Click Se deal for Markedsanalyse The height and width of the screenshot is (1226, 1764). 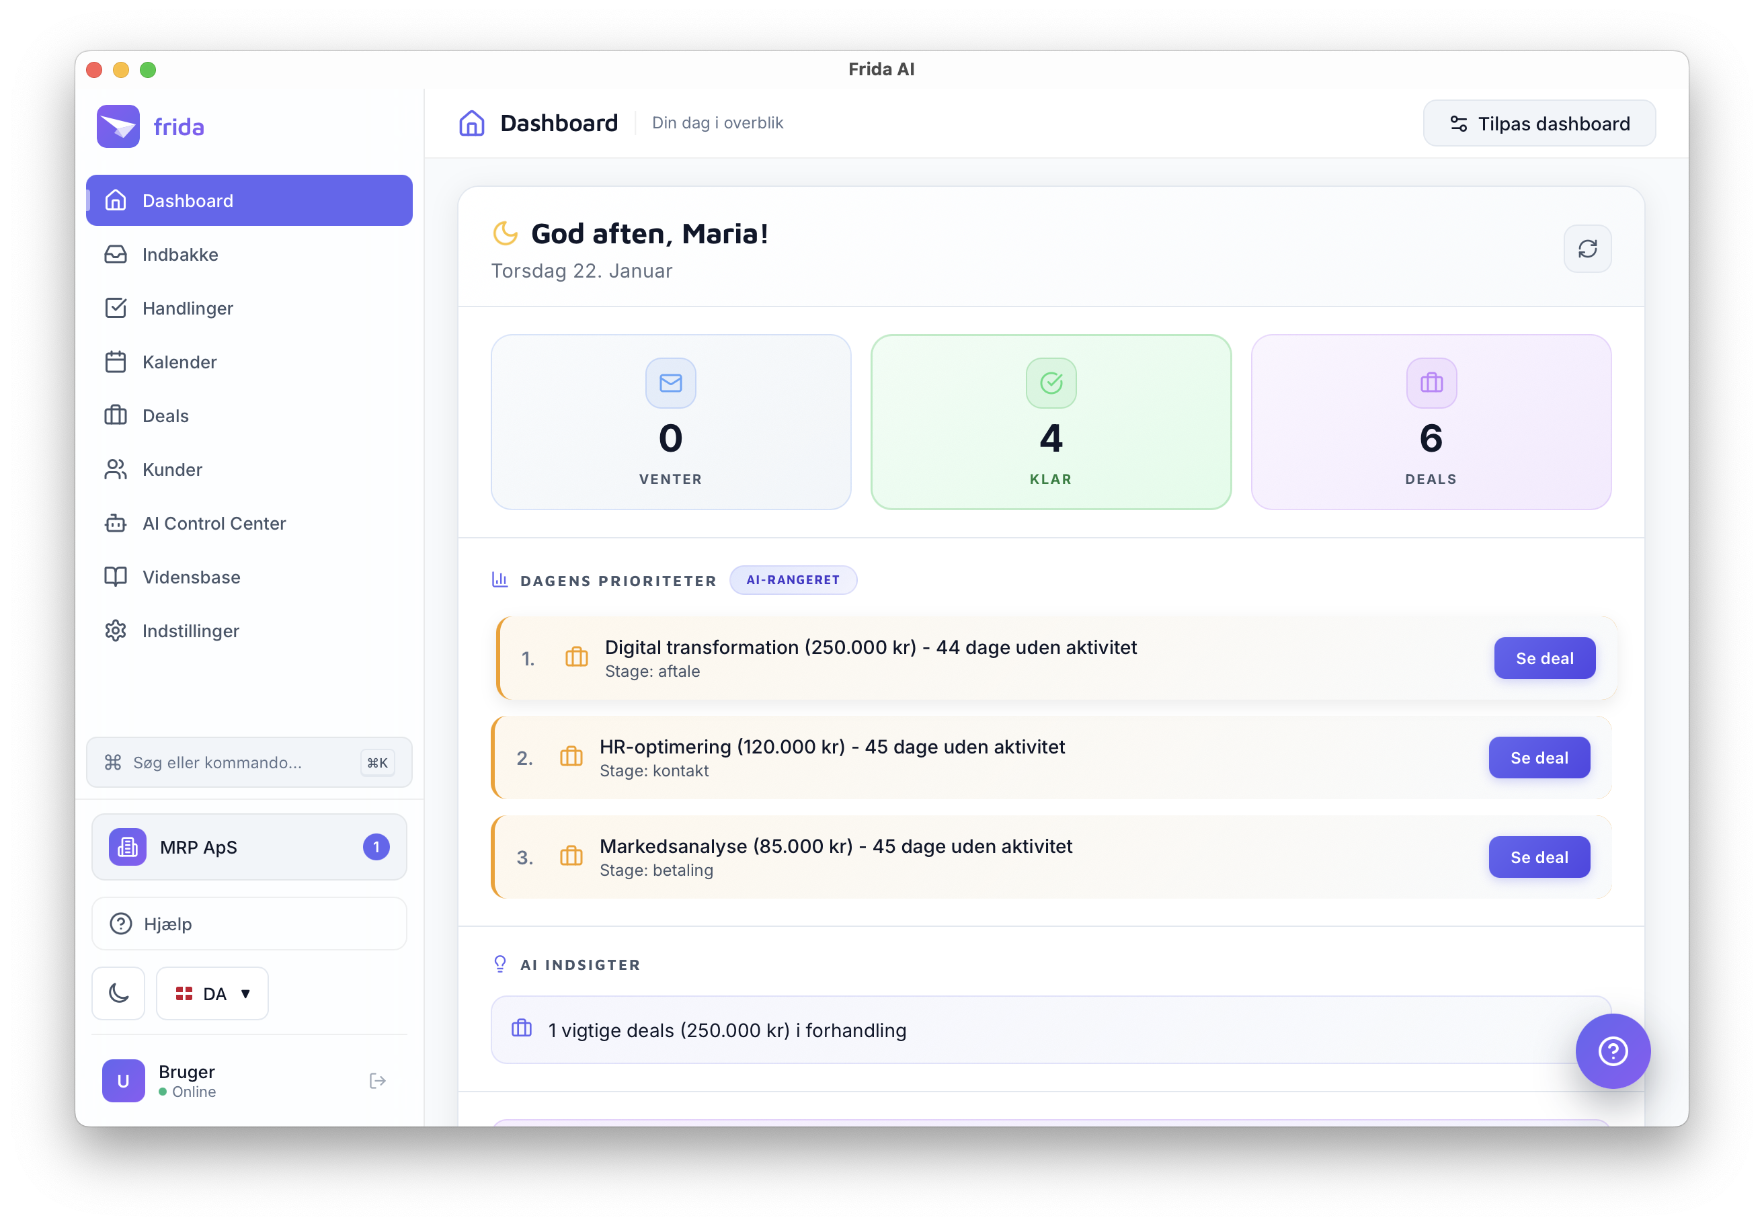(x=1538, y=857)
